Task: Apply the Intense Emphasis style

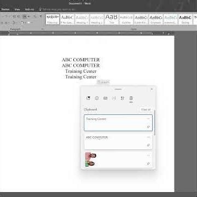Action: point(171,19)
